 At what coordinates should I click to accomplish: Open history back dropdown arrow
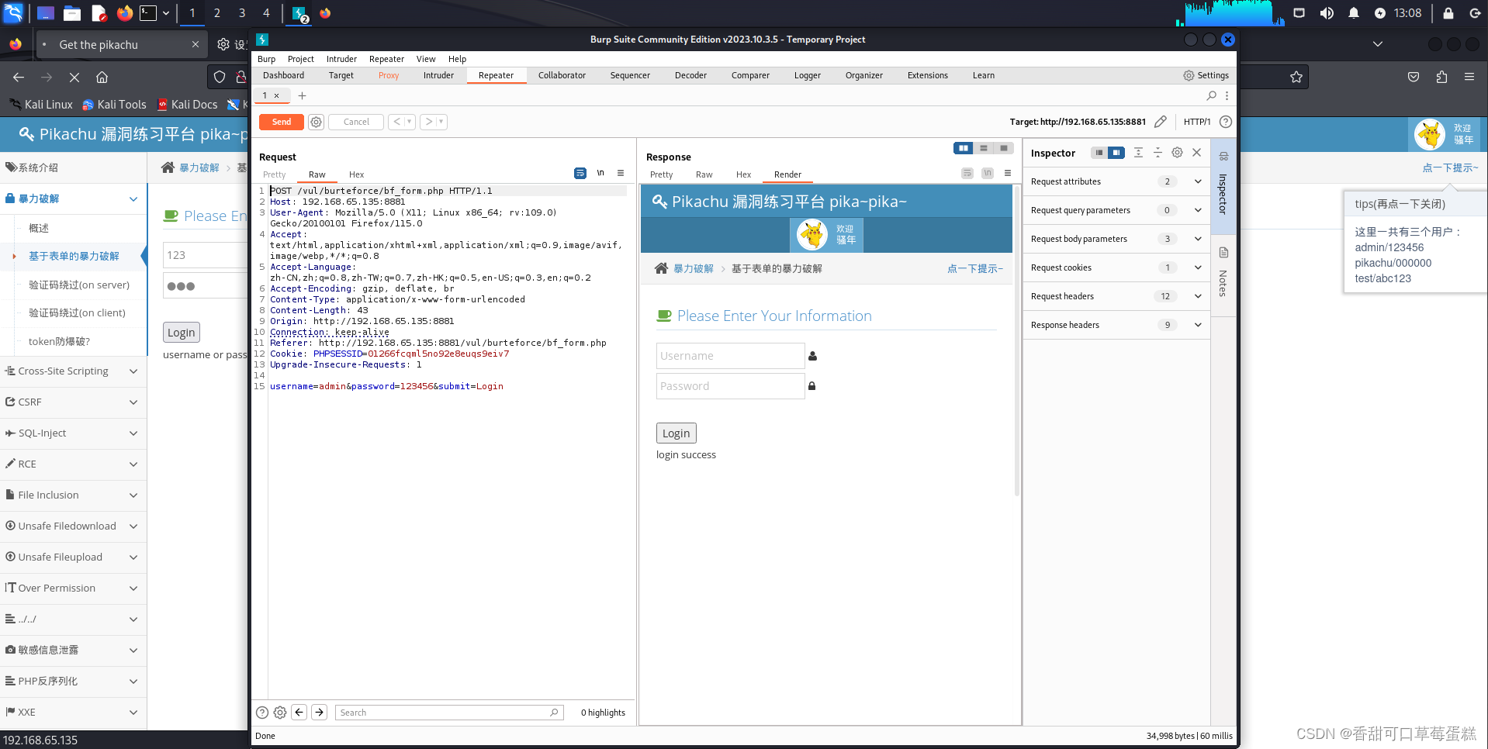pos(410,122)
